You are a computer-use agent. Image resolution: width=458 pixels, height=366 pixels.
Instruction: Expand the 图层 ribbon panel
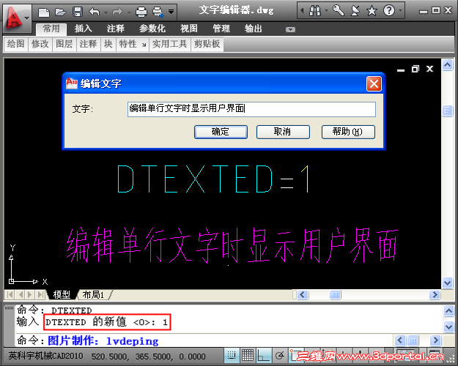click(x=64, y=44)
